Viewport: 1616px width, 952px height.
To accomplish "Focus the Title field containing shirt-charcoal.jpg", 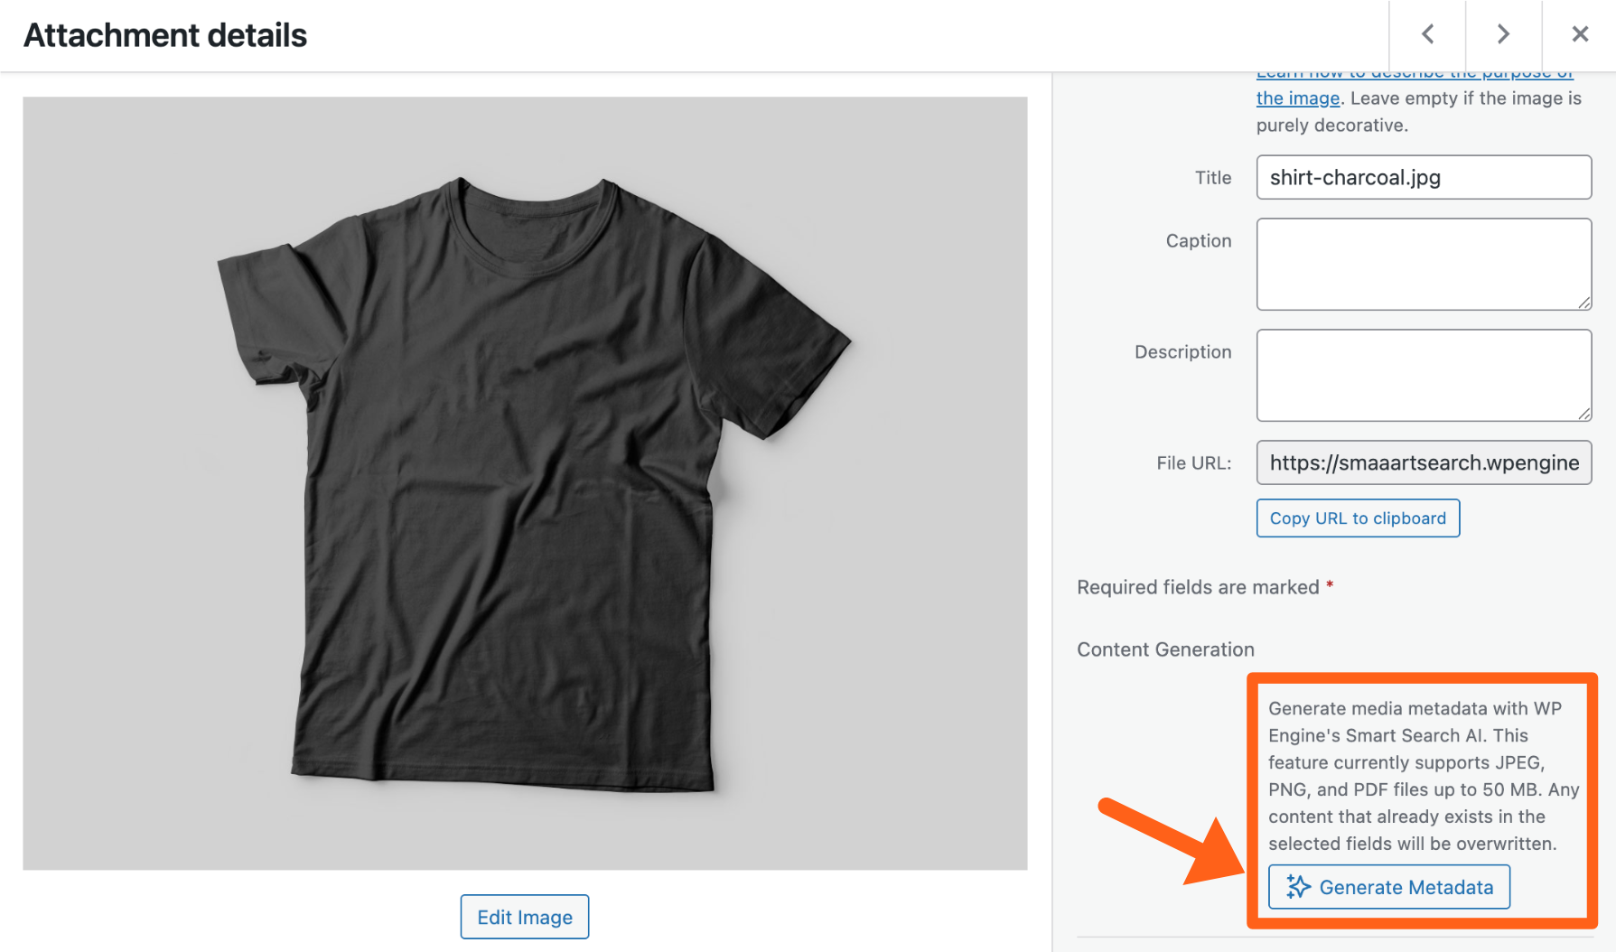I will coord(1423,177).
